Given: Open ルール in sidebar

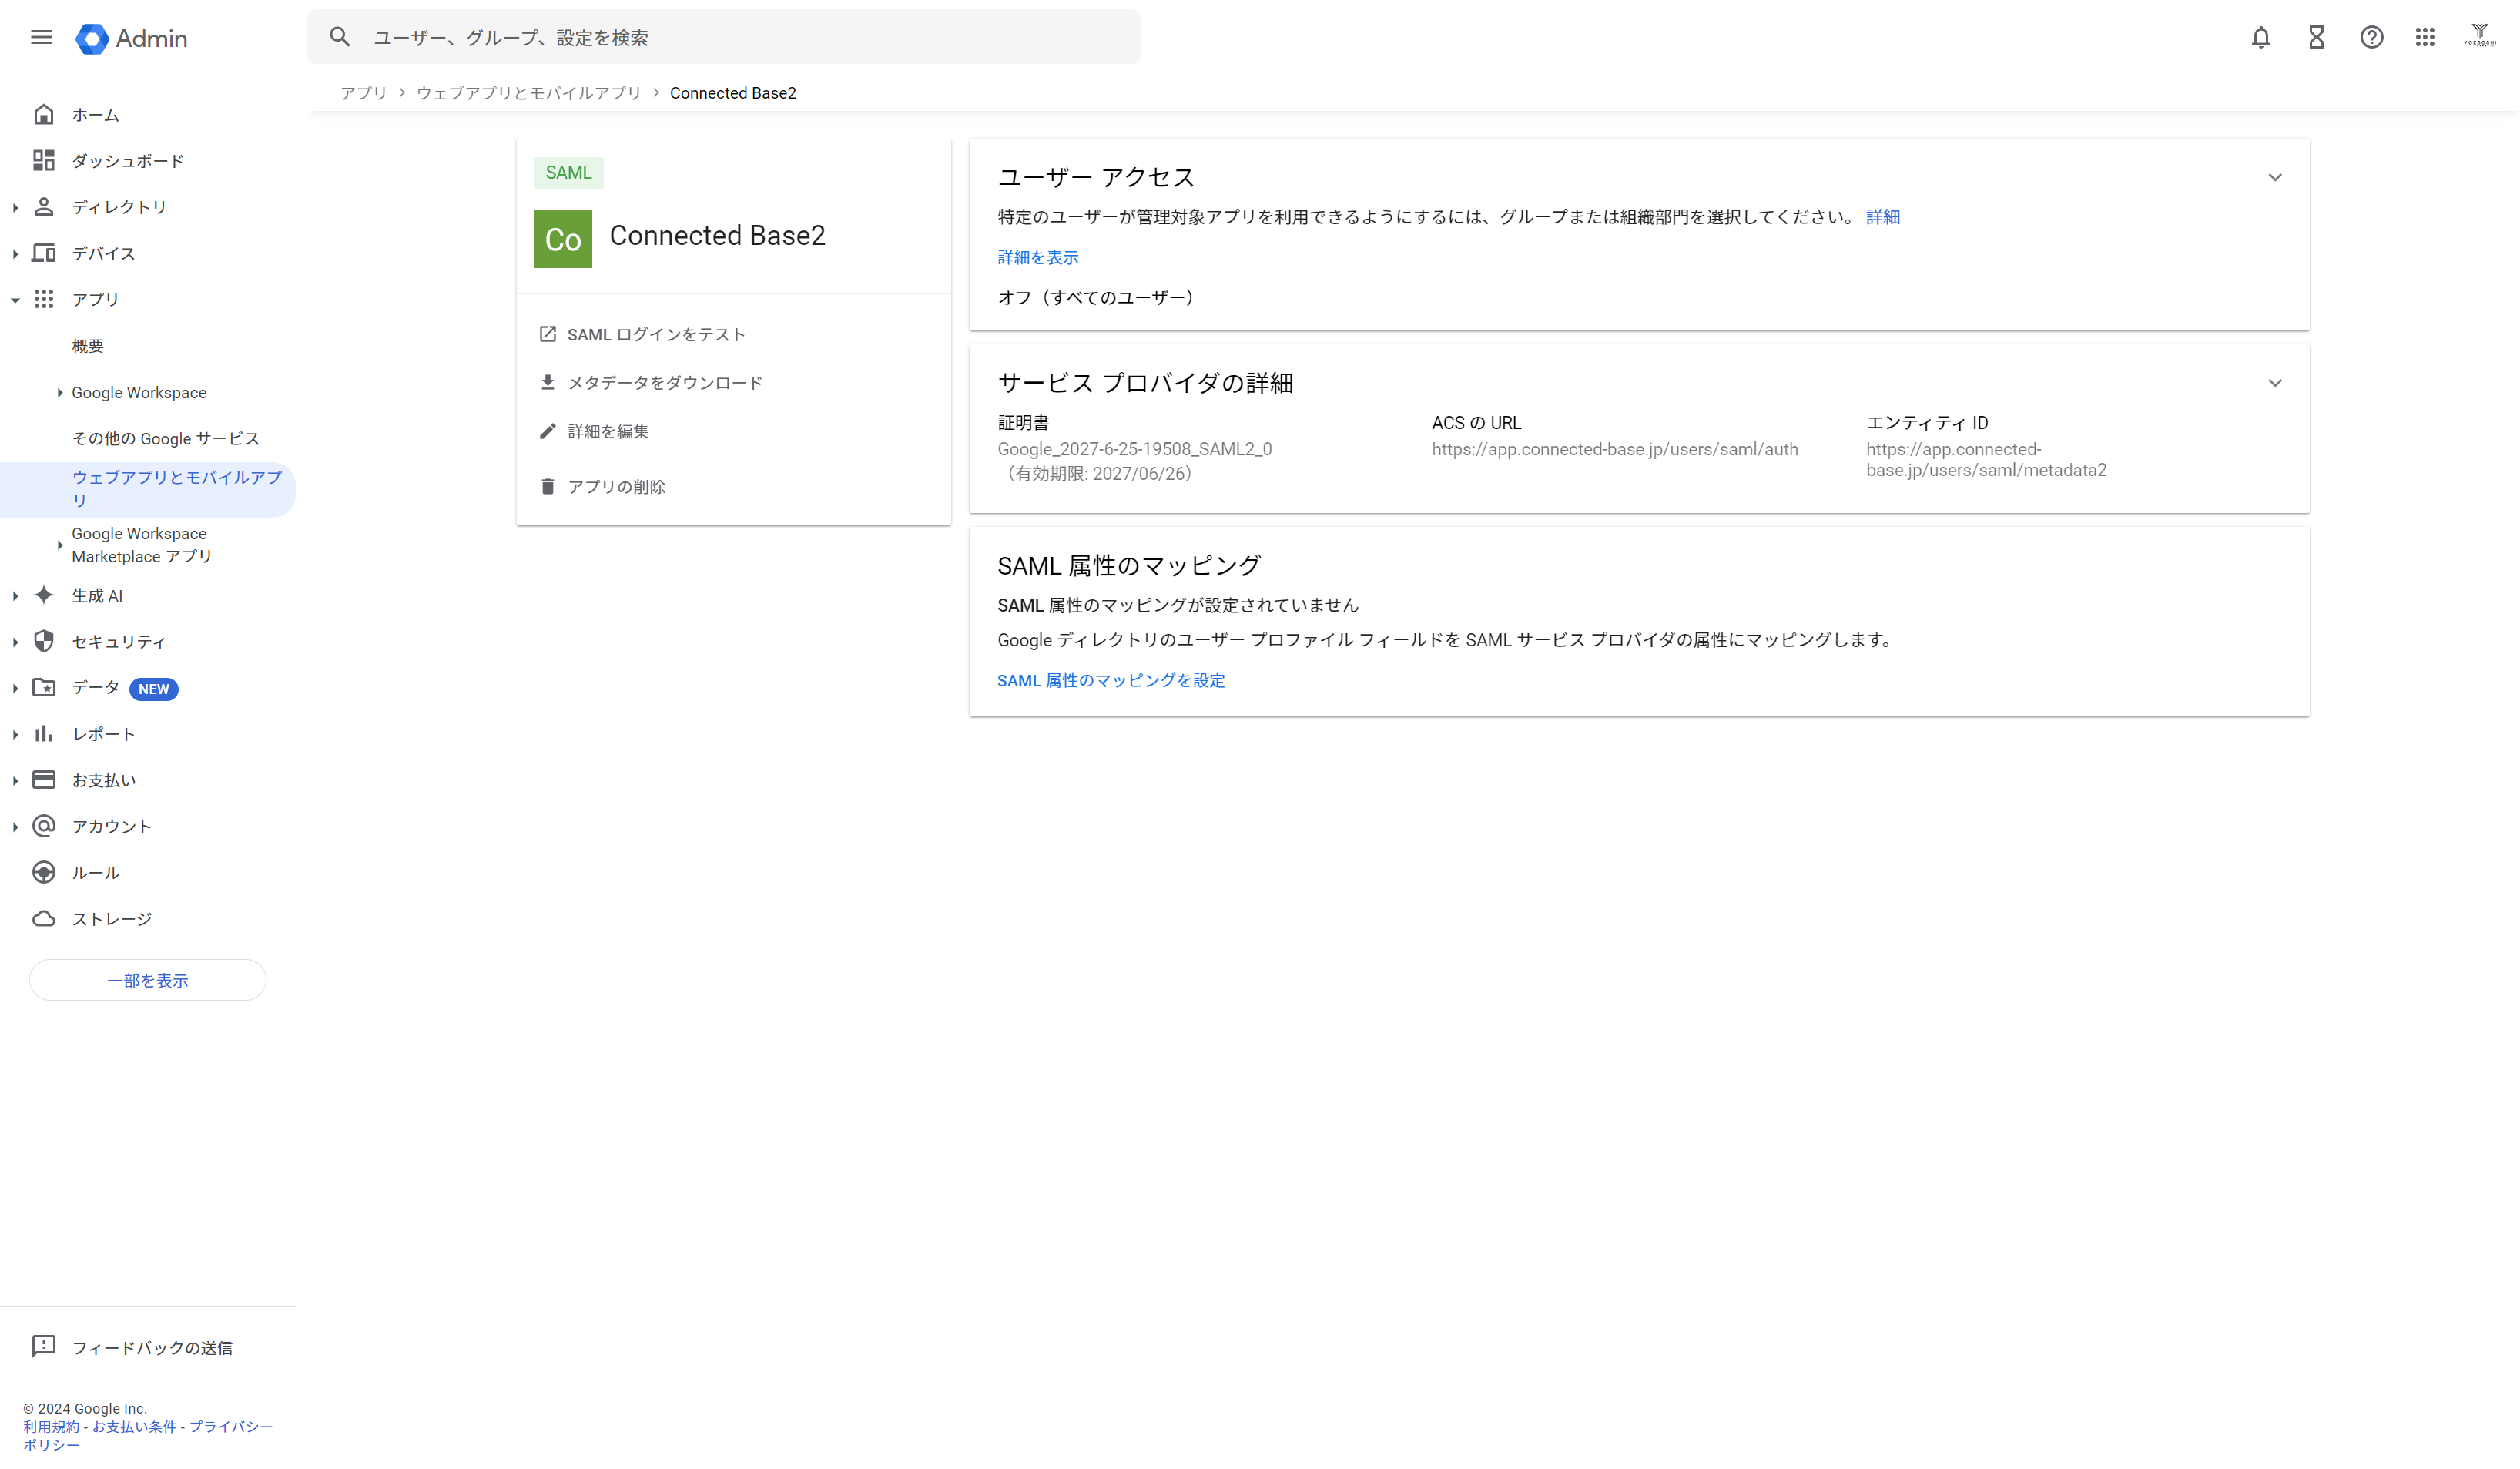Looking at the screenshot, I should pyautogui.click(x=96, y=873).
